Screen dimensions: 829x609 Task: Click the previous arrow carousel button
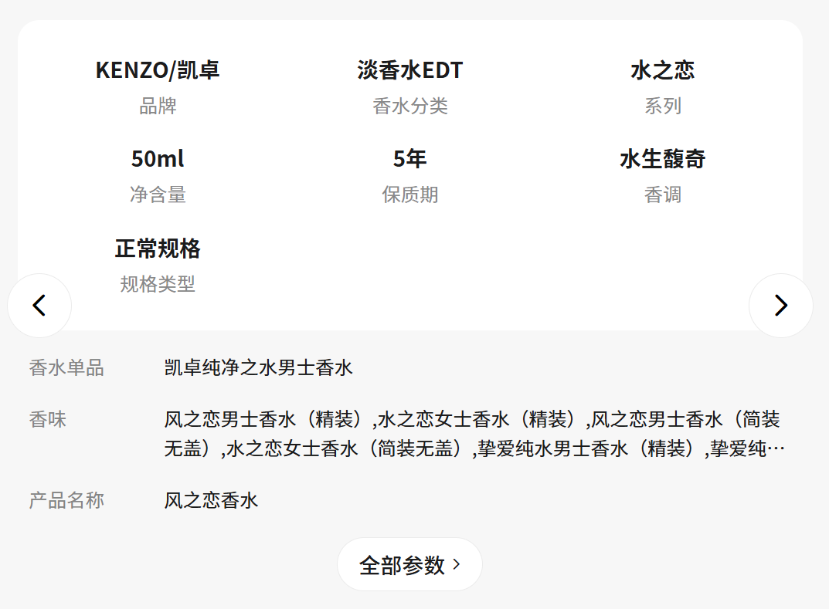(39, 306)
